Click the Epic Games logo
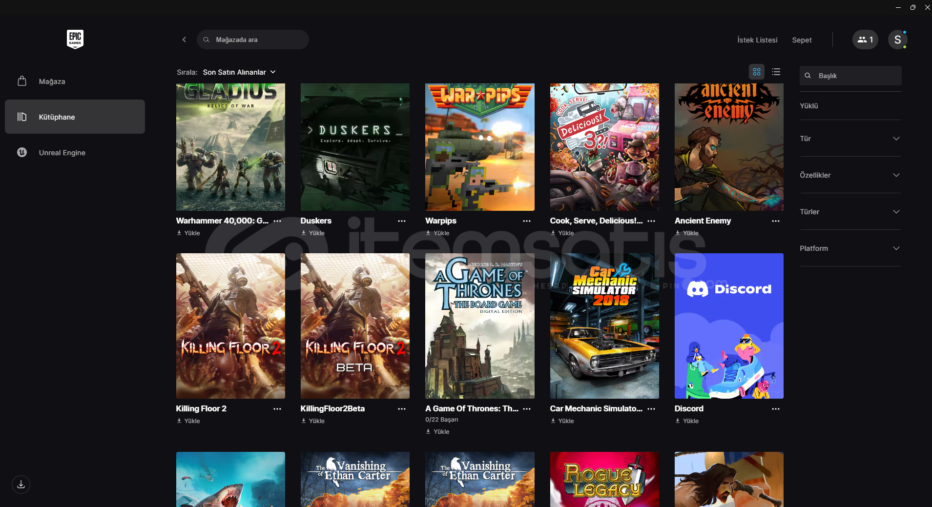 75,39
